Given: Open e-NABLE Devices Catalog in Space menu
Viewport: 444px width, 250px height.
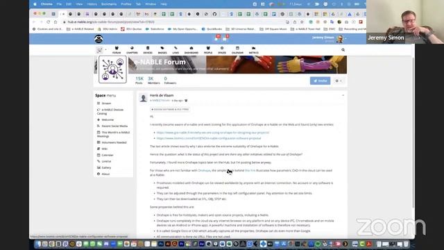Looking at the screenshot, I should point(113,111).
